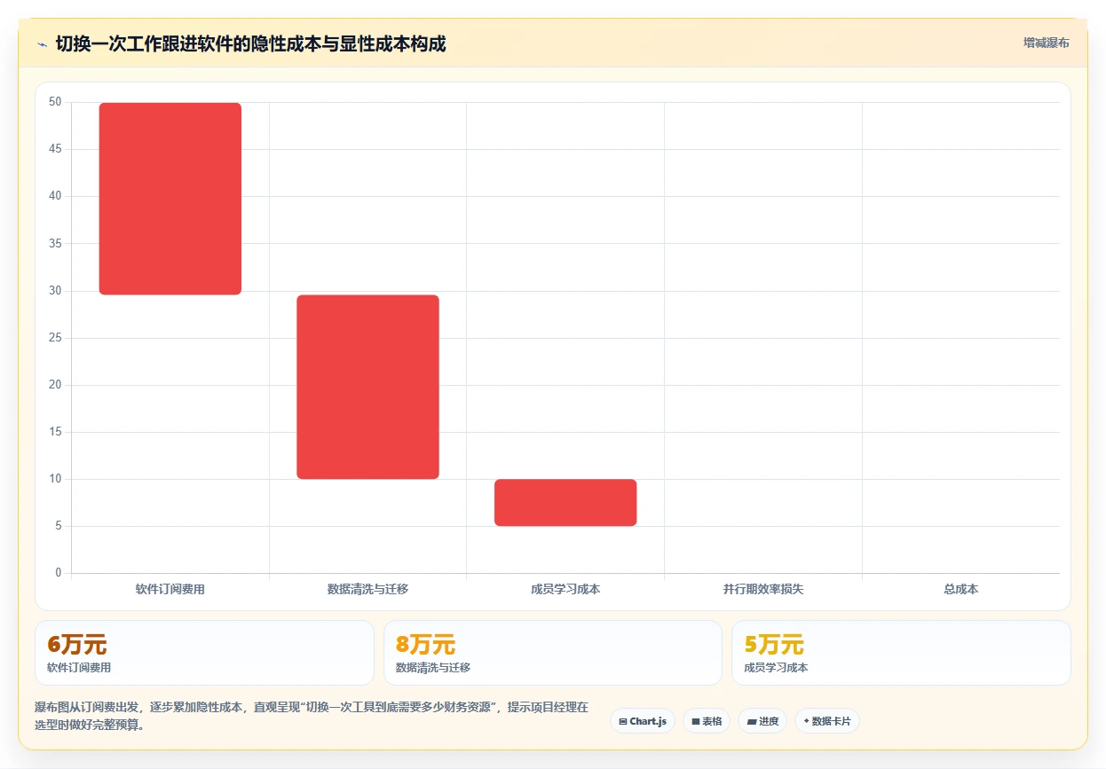Click the y-axis value 50
1106x769 pixels.
[x=55, y=102]
